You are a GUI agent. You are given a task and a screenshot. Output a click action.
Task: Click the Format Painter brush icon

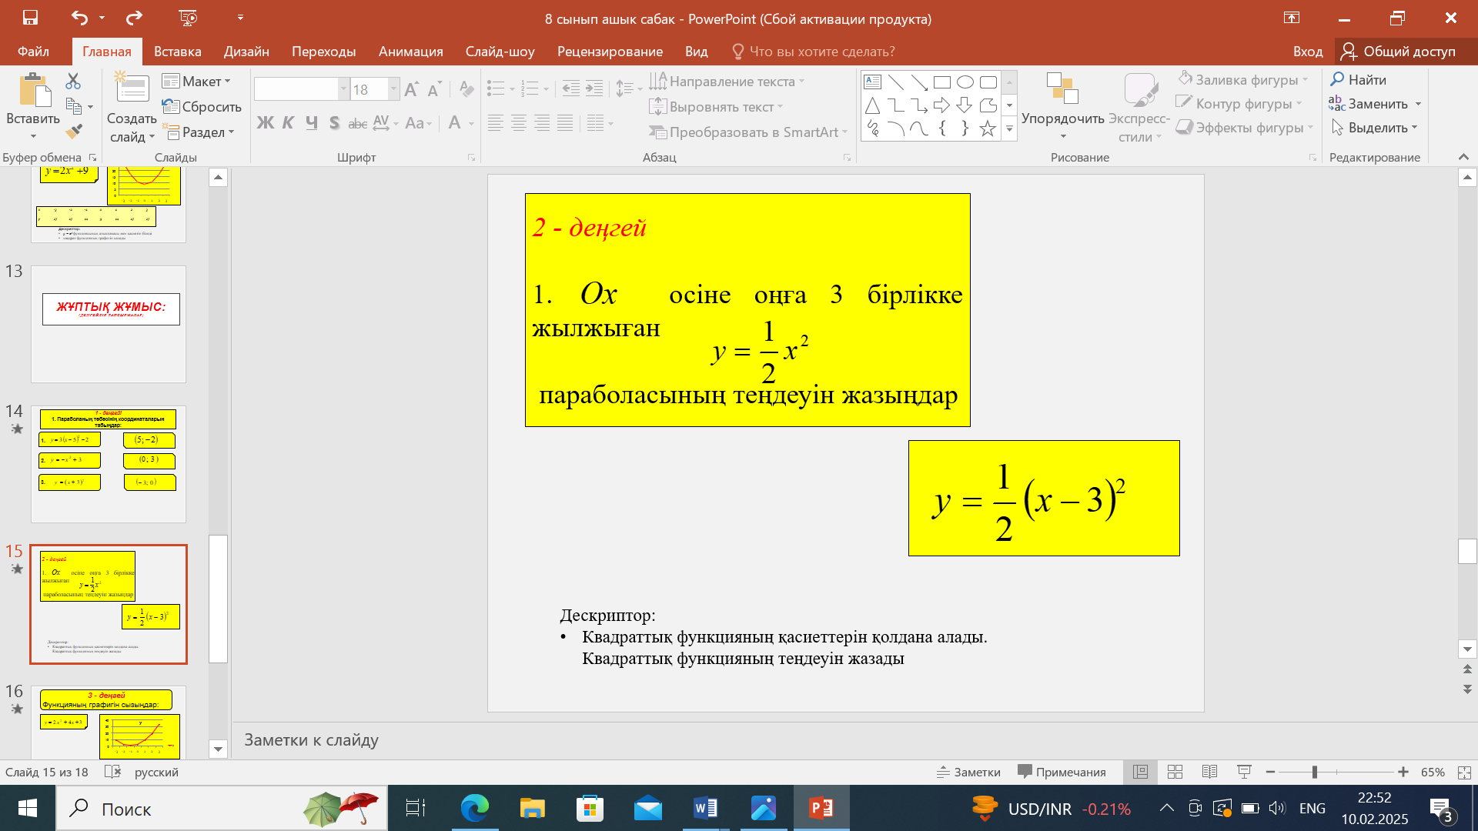pos(74,132)
